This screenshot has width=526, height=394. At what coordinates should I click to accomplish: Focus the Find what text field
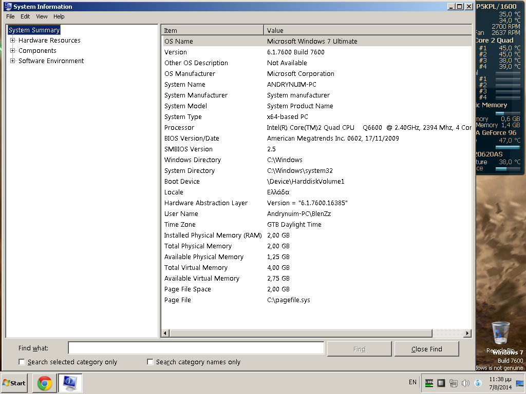click(x=196, y=348)
